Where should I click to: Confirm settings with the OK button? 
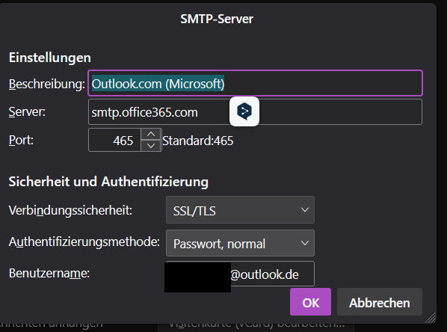click(310, 302)
